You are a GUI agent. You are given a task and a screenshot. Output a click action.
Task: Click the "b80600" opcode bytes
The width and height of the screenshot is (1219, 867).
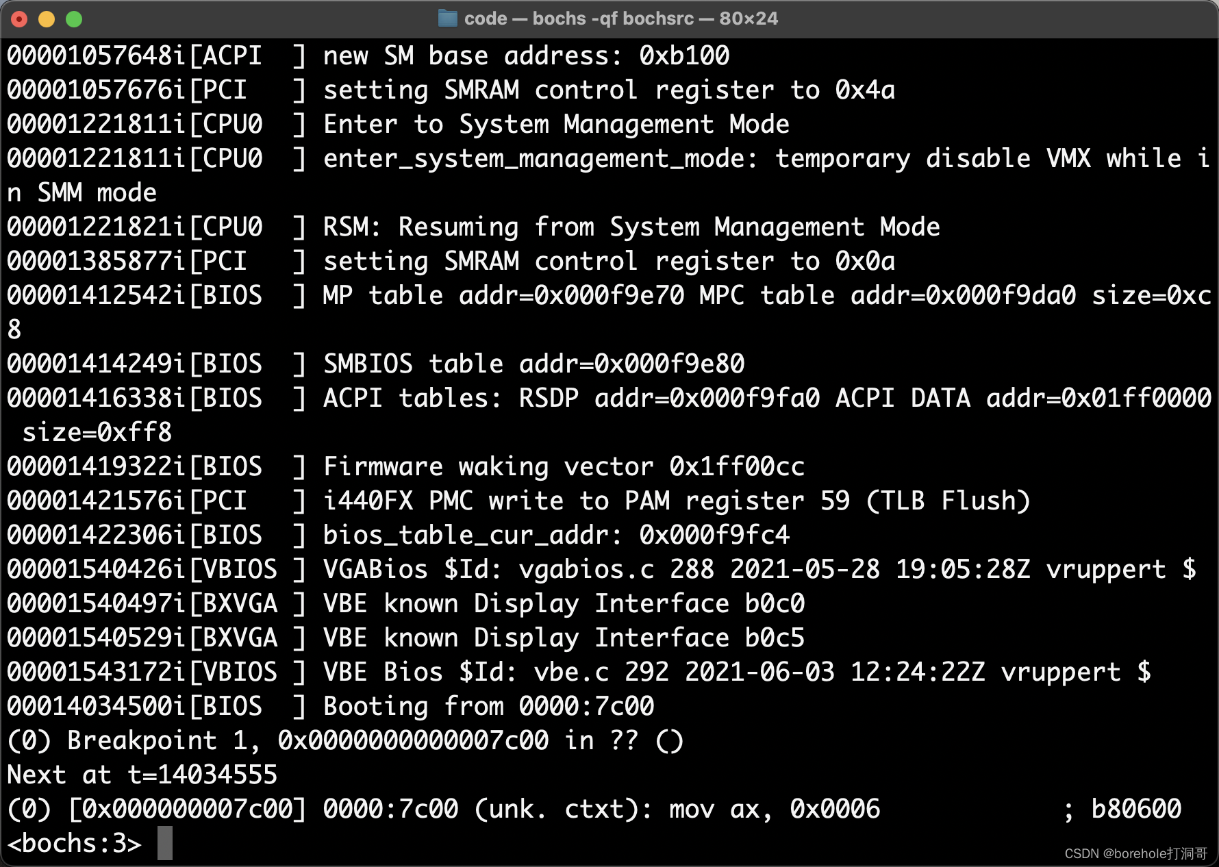[1136, 809]
